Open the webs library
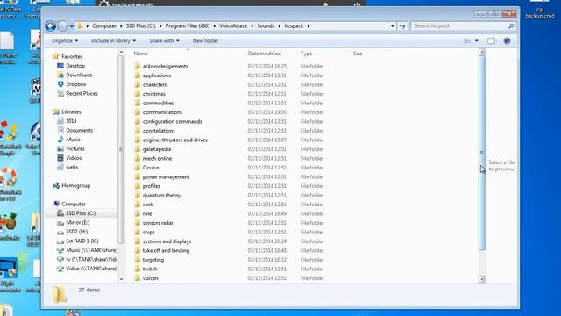The width and height of the screenshot is (561, 316). (72, 168)
